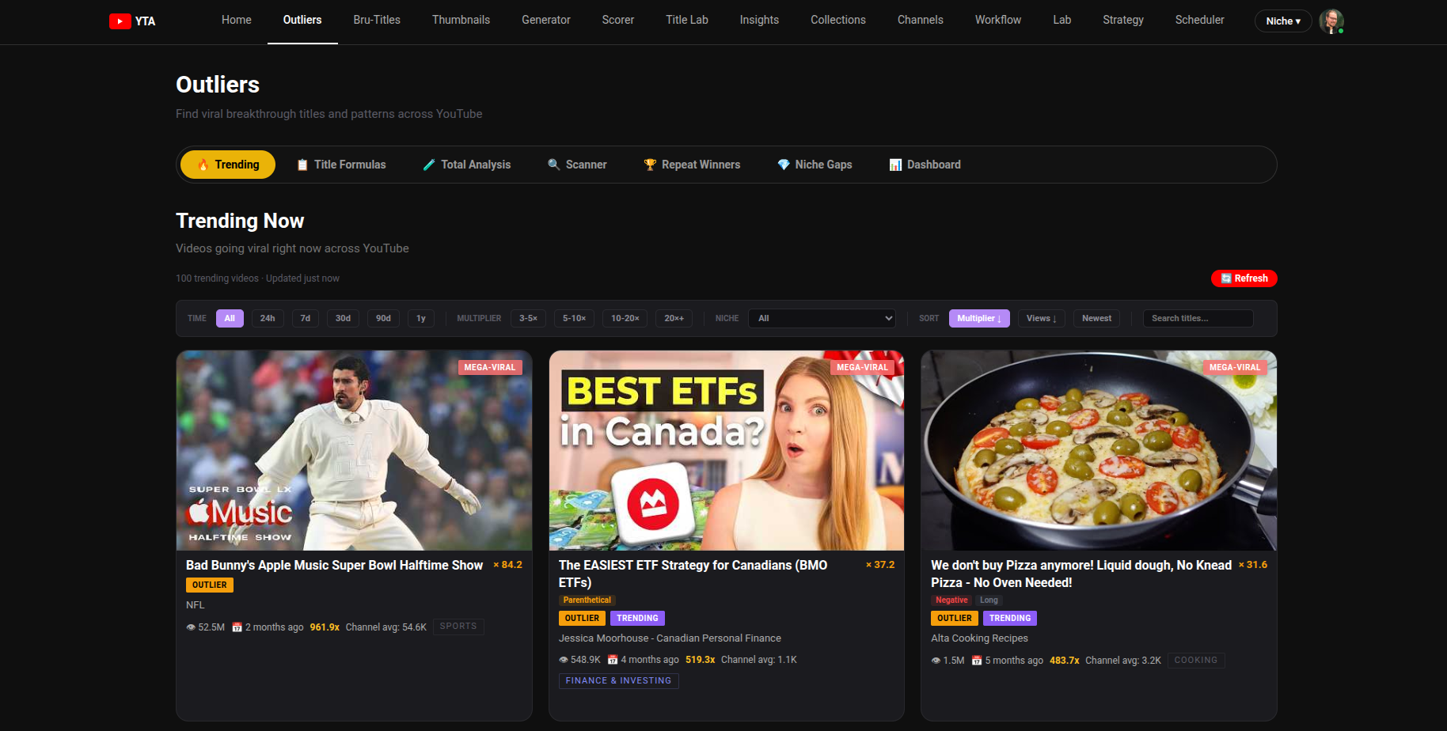The width and height of the screenshot is (1447, 731).
Task: Switch time range to 90d
Action: (383, 318)
